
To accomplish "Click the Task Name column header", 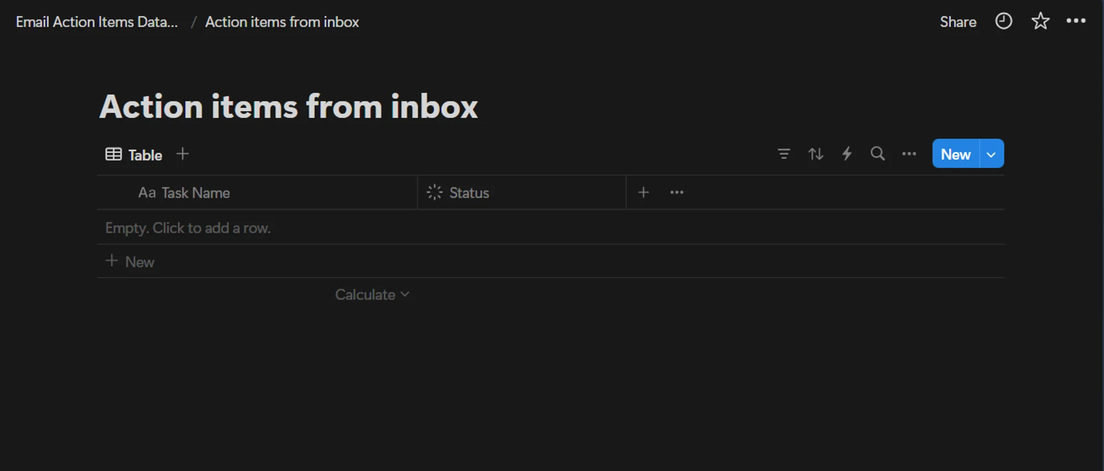I will (x=257, y=193).
